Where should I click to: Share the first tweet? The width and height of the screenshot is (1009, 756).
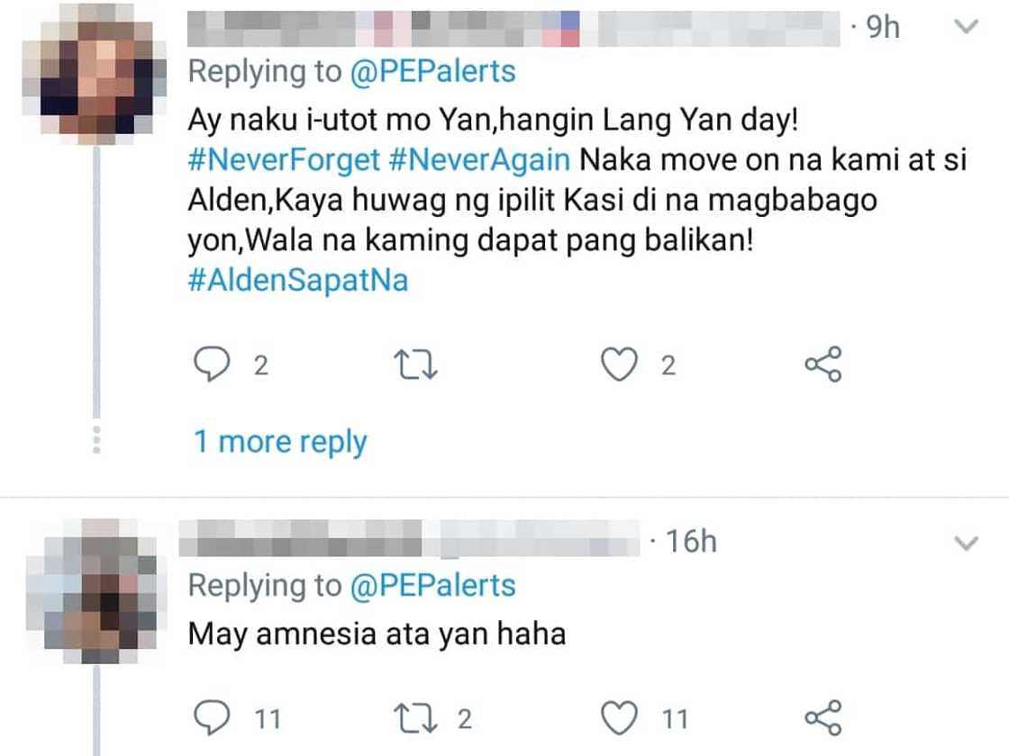coord(823,364)
